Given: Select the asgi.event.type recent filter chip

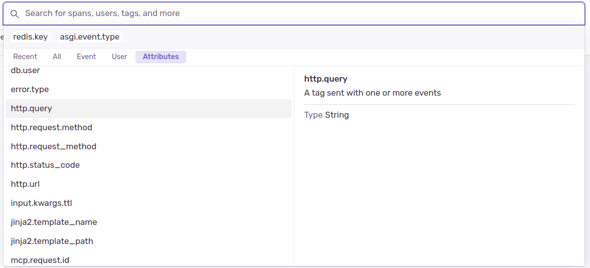Looking at the screenshot, I should 90,37.
